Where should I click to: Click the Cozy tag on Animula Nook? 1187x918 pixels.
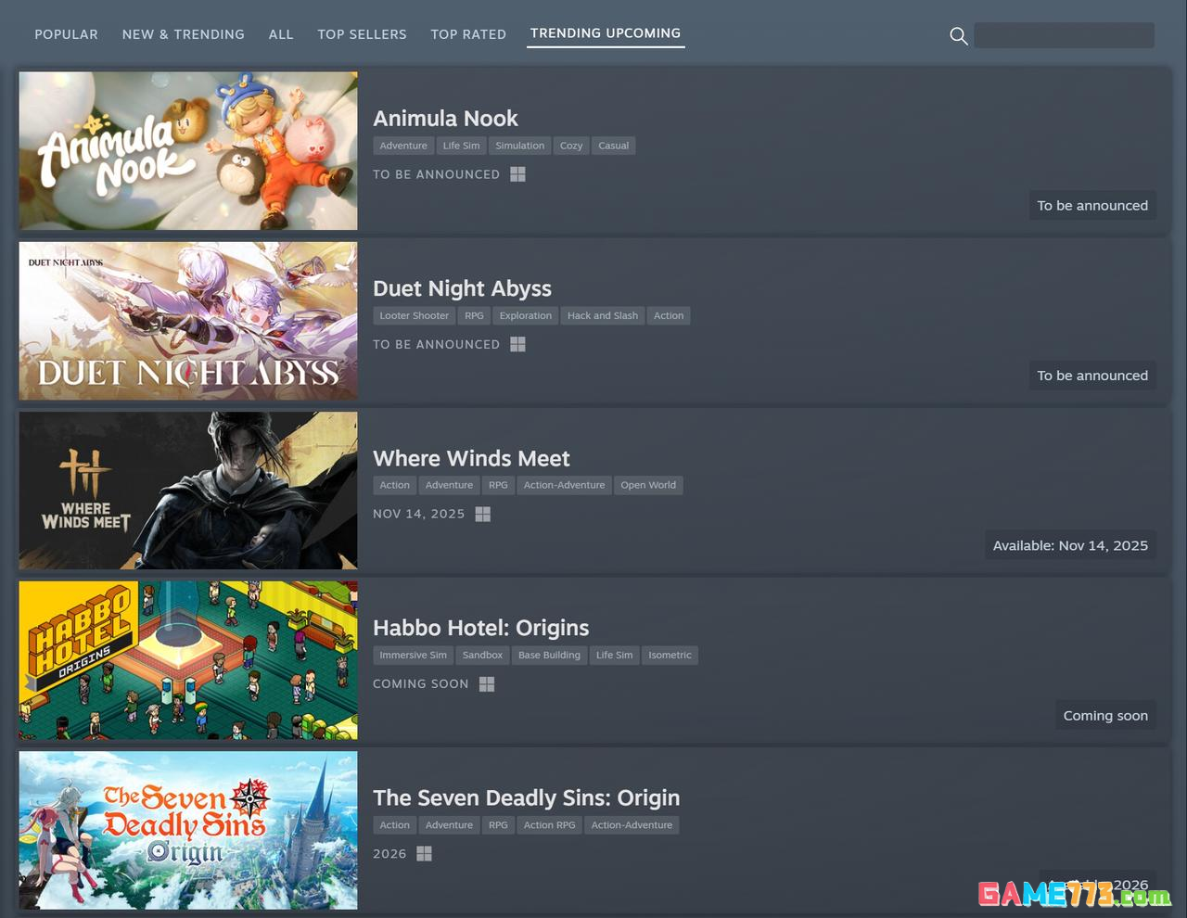pyautogui.click(x=571, y=146)
